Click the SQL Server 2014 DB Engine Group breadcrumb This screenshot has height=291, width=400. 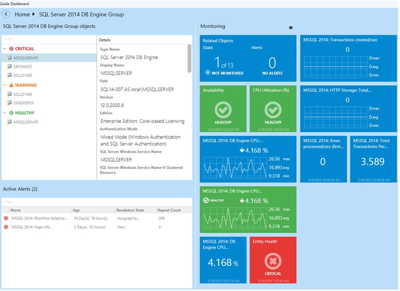(x=81, y=14)
